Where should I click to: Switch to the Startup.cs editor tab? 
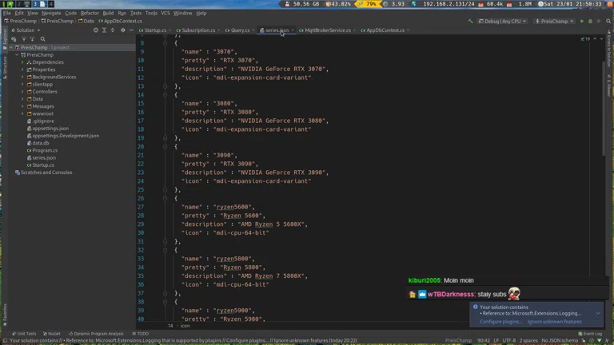click(x=154, y=30)
